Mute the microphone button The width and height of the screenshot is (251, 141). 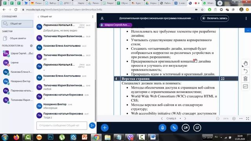(162, 128)
